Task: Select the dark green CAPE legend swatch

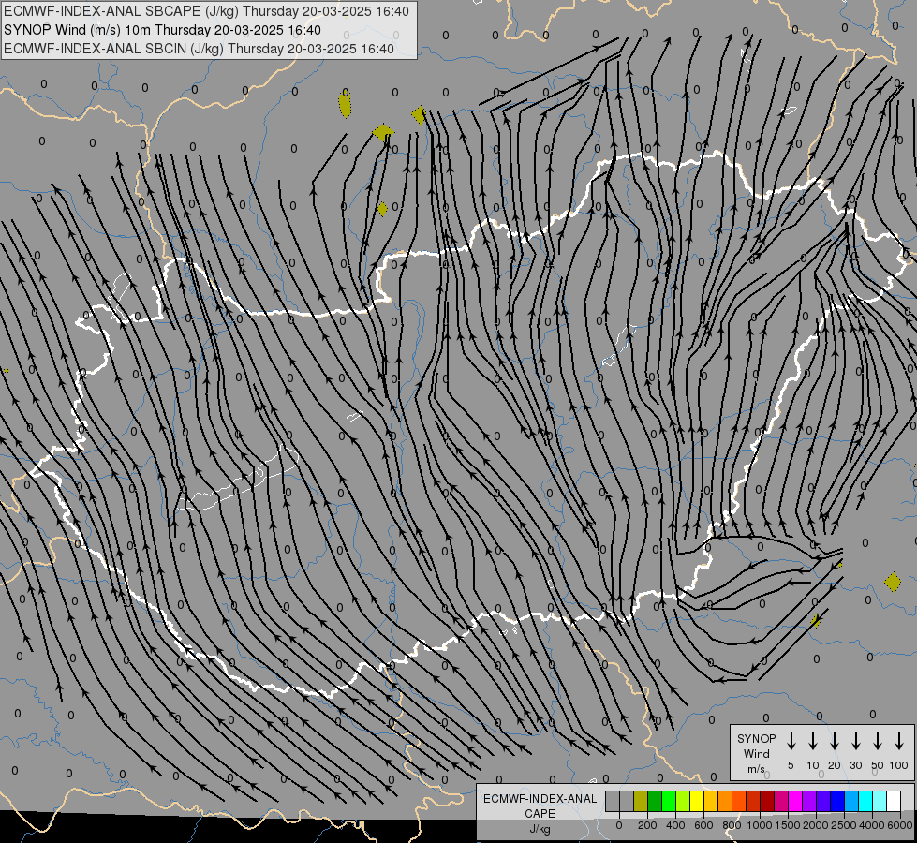Action: [x=655, y=801]
